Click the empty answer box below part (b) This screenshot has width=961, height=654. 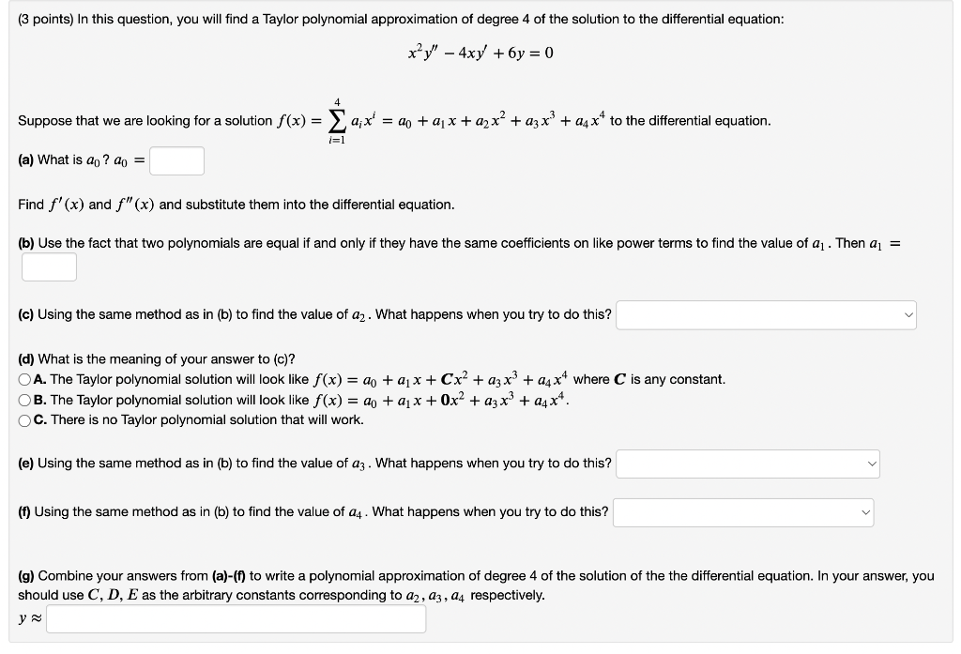pos(49,266)
